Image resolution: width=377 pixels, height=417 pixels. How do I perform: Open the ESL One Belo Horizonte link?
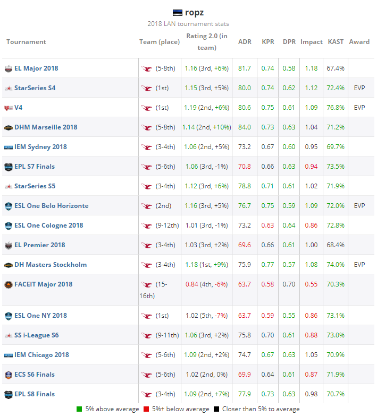(51, 206)
